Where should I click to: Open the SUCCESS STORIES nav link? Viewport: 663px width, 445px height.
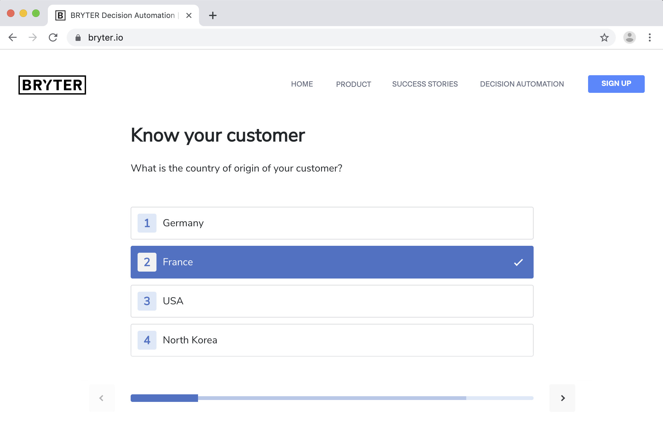click(425, 84)
